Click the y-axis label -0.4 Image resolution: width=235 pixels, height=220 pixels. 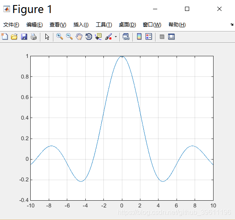(x=24, y=200)
